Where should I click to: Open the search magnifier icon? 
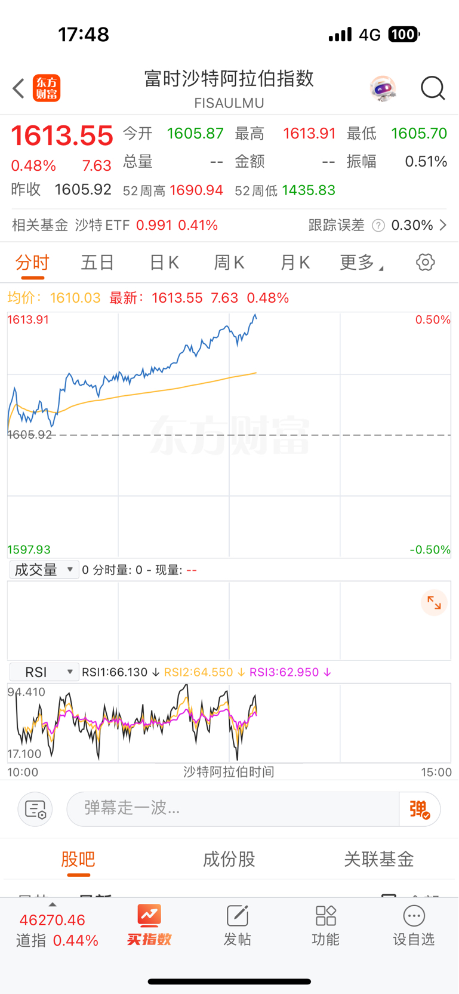coord(432,88)
